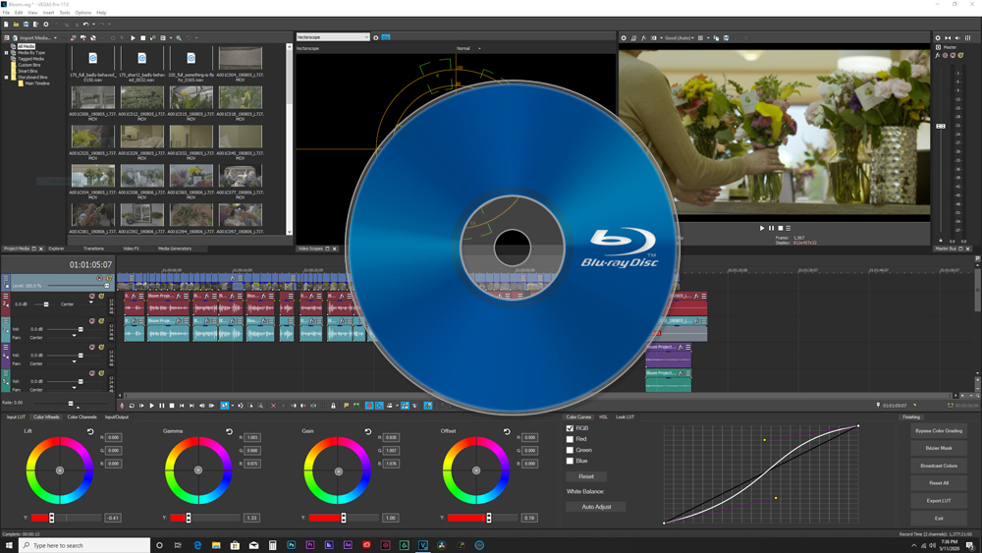This screenshot has width=982, height=553.
Task: Check the Blue channel checkbox
Action: pyautogui.click(x=570, y=461)
